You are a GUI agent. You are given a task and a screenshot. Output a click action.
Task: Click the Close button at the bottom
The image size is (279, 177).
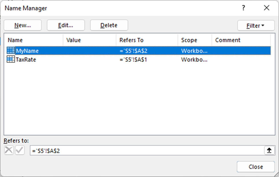(x=256, y=167)
